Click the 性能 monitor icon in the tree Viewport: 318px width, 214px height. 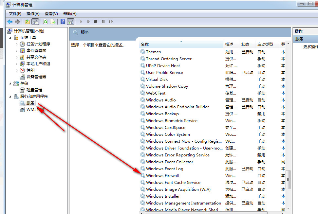[22, 70]
